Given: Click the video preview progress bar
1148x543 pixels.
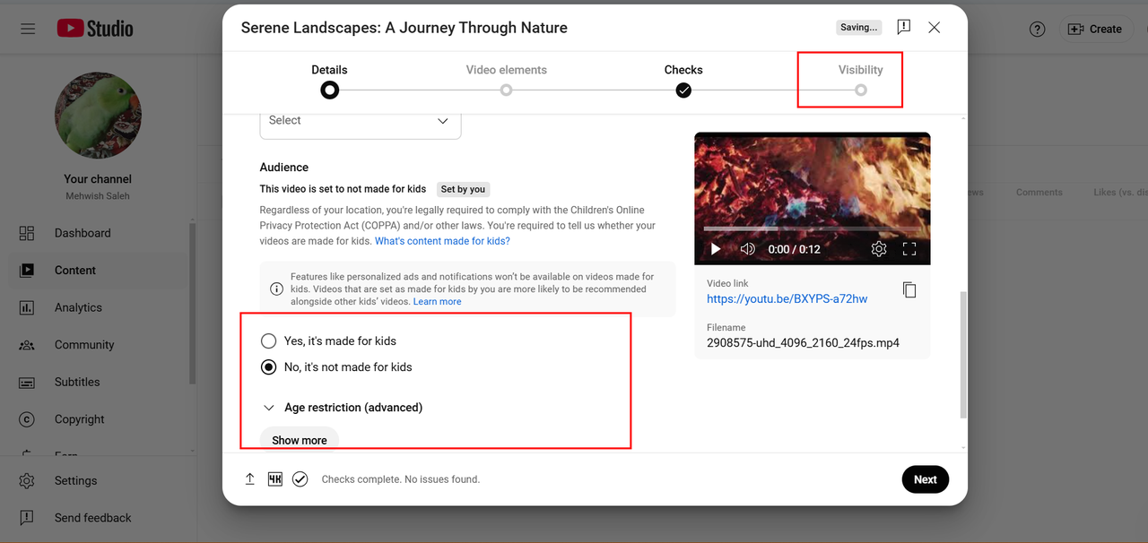Looking at the screenshot, I should (x=812, y=229).
